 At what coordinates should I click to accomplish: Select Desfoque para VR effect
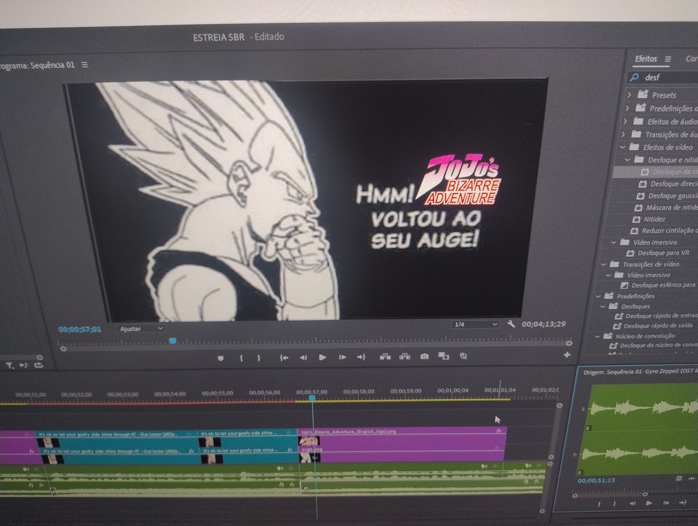(657, 253)
